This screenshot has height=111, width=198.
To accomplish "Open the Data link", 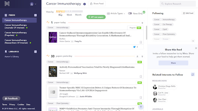I will coord(28,105).
